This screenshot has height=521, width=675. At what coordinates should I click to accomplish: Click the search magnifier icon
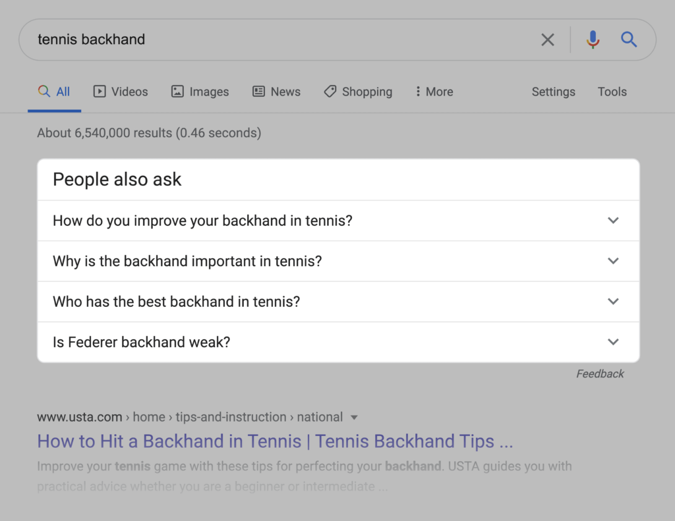click(x=629, y=40)
